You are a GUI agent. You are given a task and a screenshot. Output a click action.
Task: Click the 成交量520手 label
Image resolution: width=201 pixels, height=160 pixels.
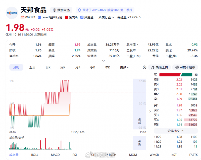pos(17,138)
